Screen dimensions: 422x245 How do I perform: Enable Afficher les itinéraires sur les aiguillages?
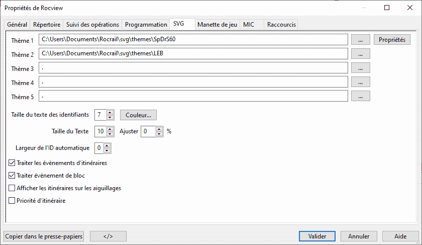(x=13, y=188)
